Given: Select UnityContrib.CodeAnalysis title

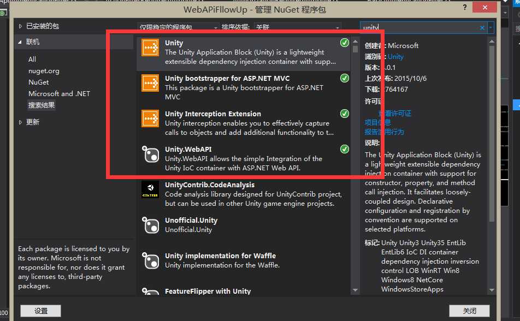Looking at the screenshot, I should pos(210,185).
